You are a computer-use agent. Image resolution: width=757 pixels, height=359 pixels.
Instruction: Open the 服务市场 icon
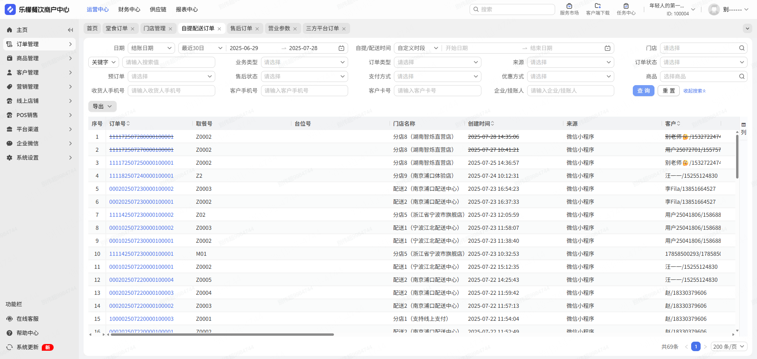(569, 6)
